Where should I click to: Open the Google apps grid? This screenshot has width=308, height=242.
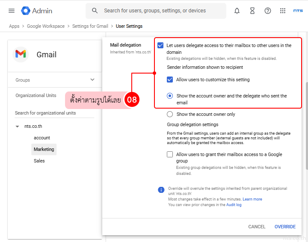pos(283,11)
